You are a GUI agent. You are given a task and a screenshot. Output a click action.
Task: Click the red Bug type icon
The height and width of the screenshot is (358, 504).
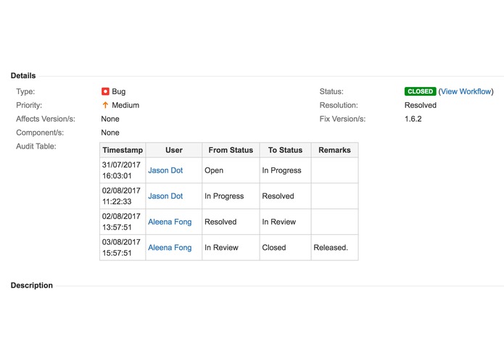click(x=105, y=91)
